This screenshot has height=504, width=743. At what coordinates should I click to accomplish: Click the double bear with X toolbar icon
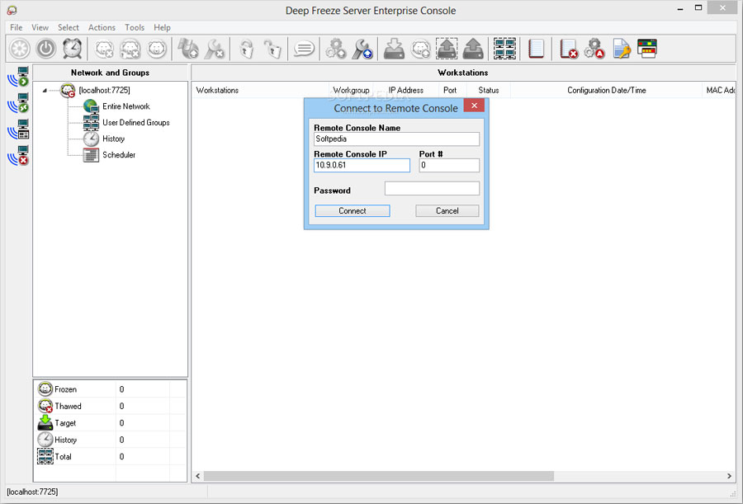pyautogui.click(x=130, y=49)
